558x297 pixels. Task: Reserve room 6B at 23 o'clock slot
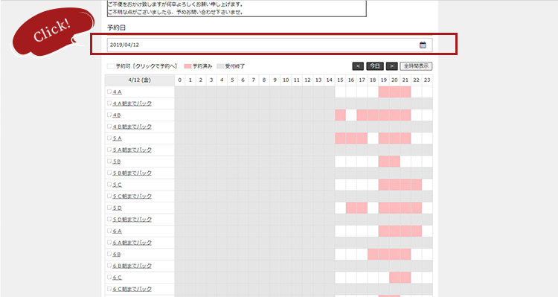(x=427, y=255)
